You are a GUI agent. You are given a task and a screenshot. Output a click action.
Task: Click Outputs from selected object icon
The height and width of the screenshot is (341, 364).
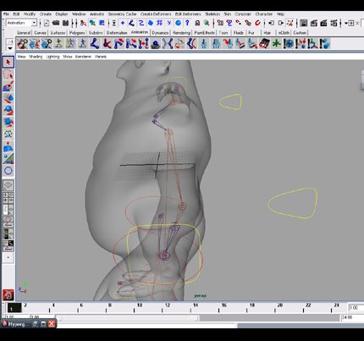(x=281, y=23)
